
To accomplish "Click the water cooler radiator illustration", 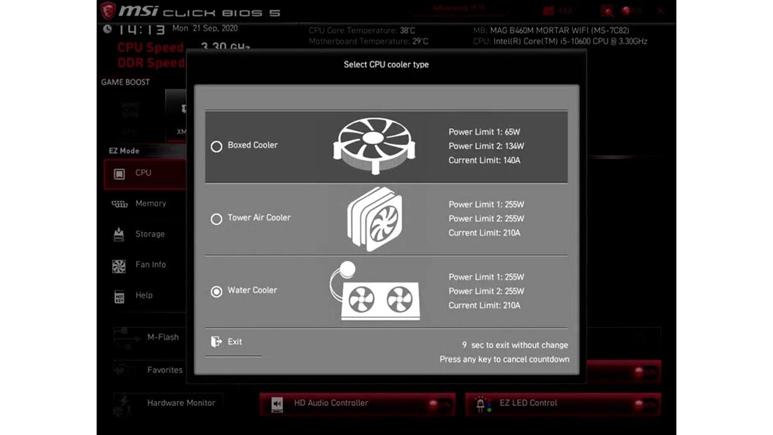I will (374, 291).
